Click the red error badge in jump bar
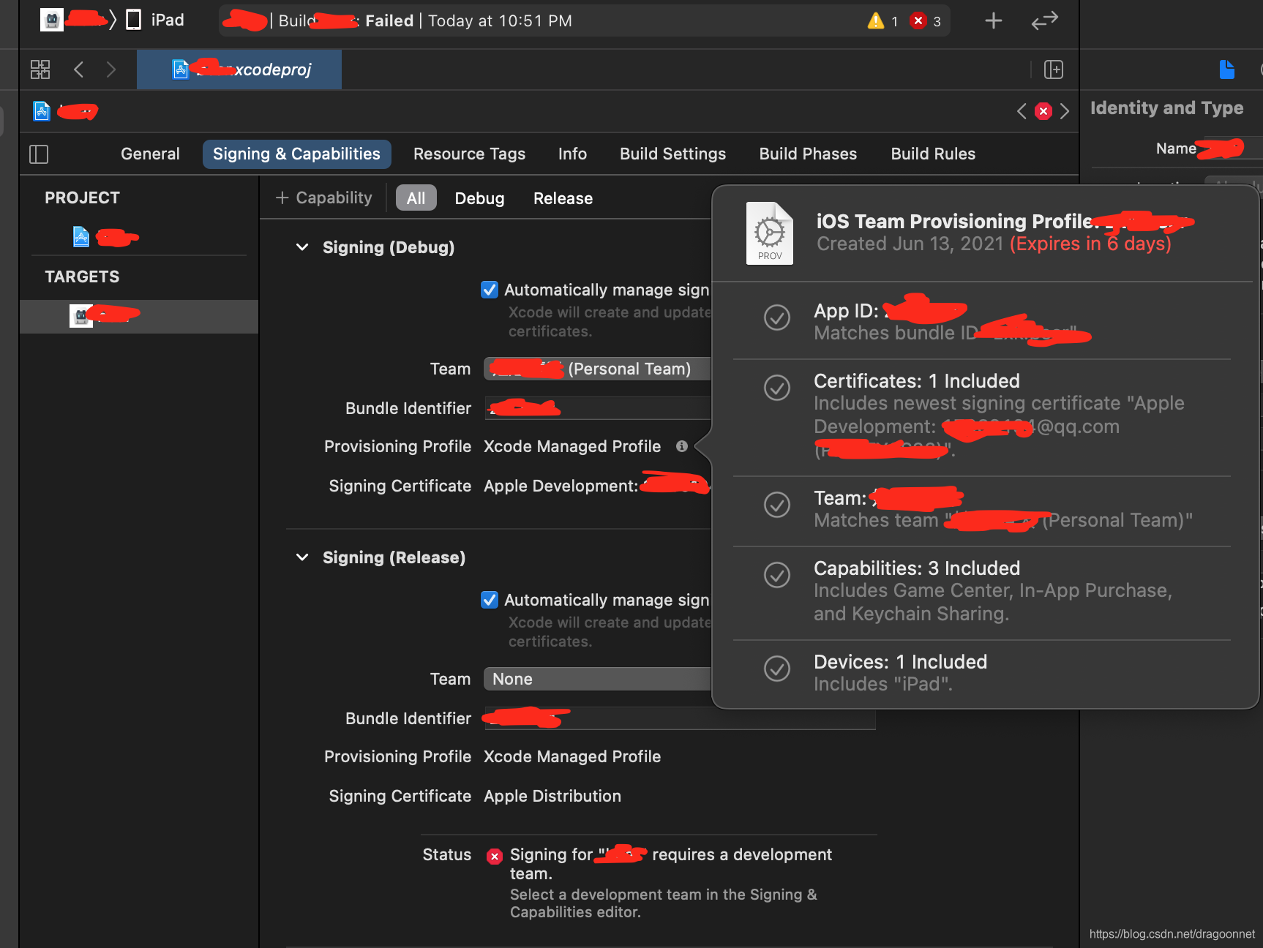 tap(1043, 111)
